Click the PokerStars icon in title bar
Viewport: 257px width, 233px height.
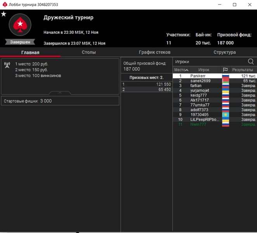coord(5,4)
